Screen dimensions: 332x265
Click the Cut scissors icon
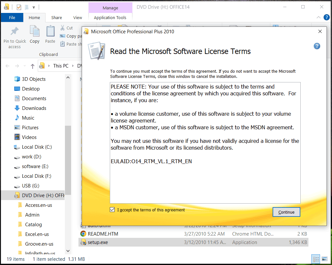coord(63,28)
